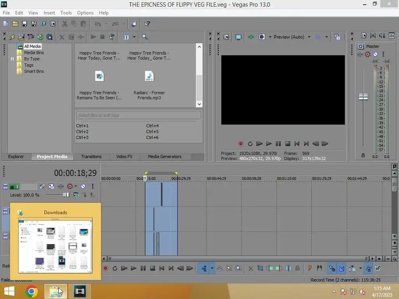Open the Options menu
The height and width of the screenshot is (299, 399).
pyautogui.click(x=85, y=13)
